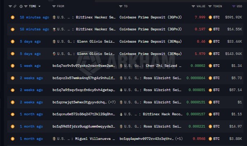The image size is (247, 146).
Task: Open address bc1q7sr9v5v97pxkx2rszn9xws2am…
Action: pyautogui.click(x=84, y=66)
